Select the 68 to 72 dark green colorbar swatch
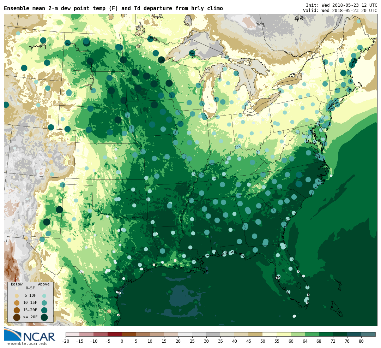Image resolution: width=381 pixels, height=348 pixels. [x=326, y=335]
